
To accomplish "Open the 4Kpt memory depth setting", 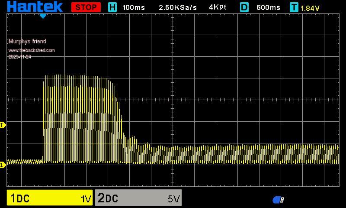I will click(x=218, y=7).
